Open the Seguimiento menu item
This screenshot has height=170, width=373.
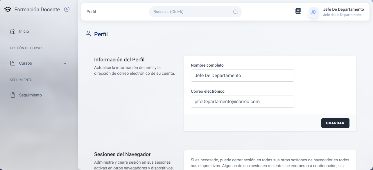[31, 95]
